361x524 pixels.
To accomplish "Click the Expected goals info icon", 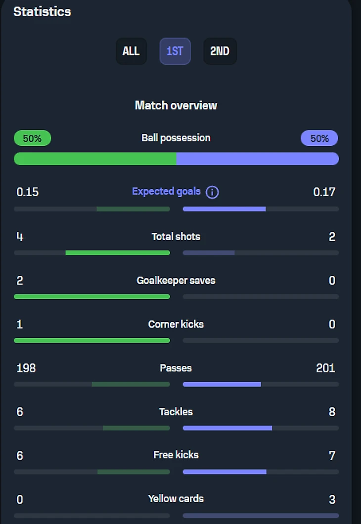I will coord(212,192).
